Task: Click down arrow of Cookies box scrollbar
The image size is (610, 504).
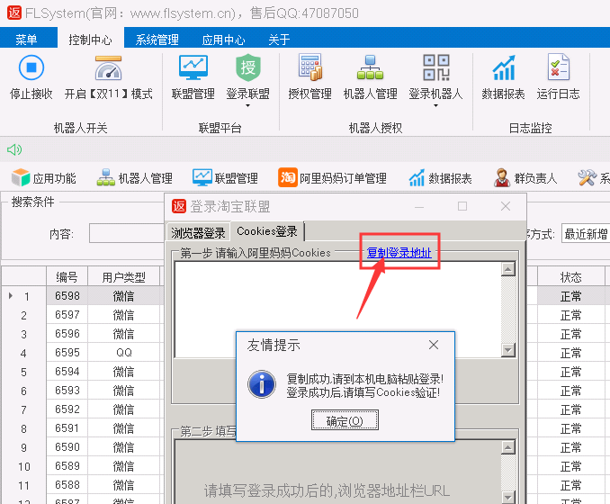Action: point(508,350)
